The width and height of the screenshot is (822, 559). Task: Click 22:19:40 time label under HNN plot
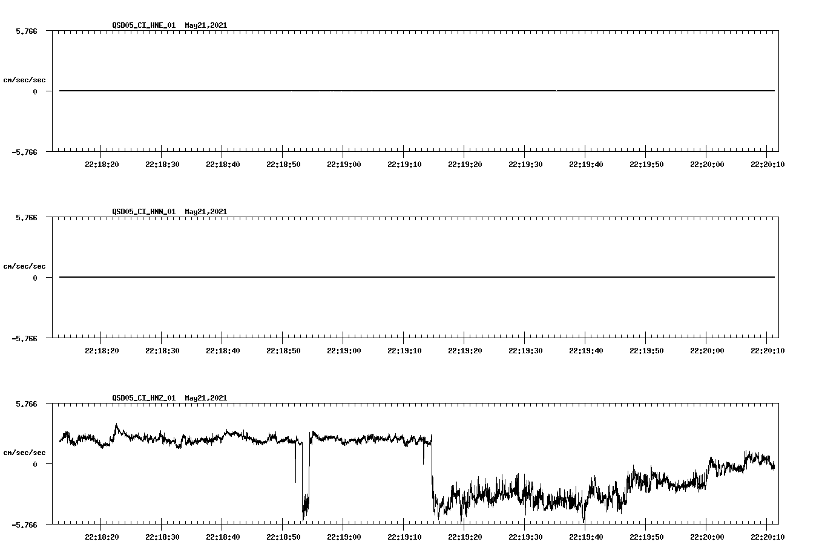(x=586, y=351)
